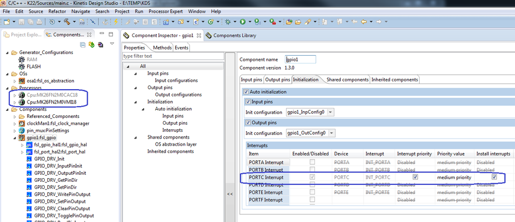515x222 pixels.
Task: Uncheck PORTC Install interrupts checkbox
Action: pos(494,177)
